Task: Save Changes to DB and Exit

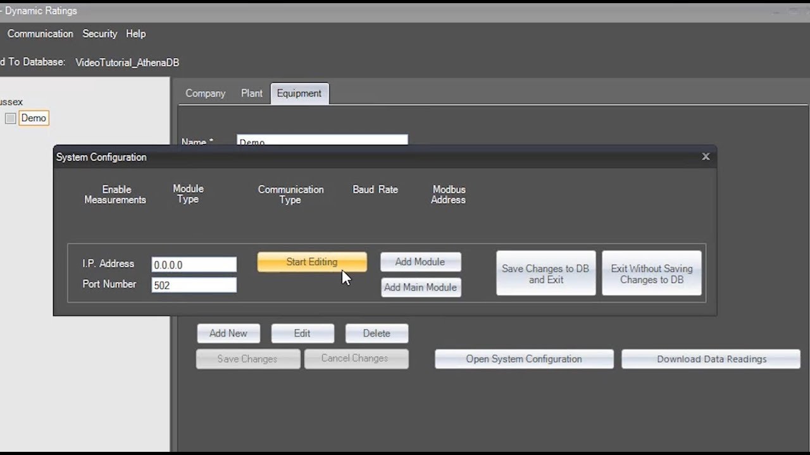Action: 545,274
